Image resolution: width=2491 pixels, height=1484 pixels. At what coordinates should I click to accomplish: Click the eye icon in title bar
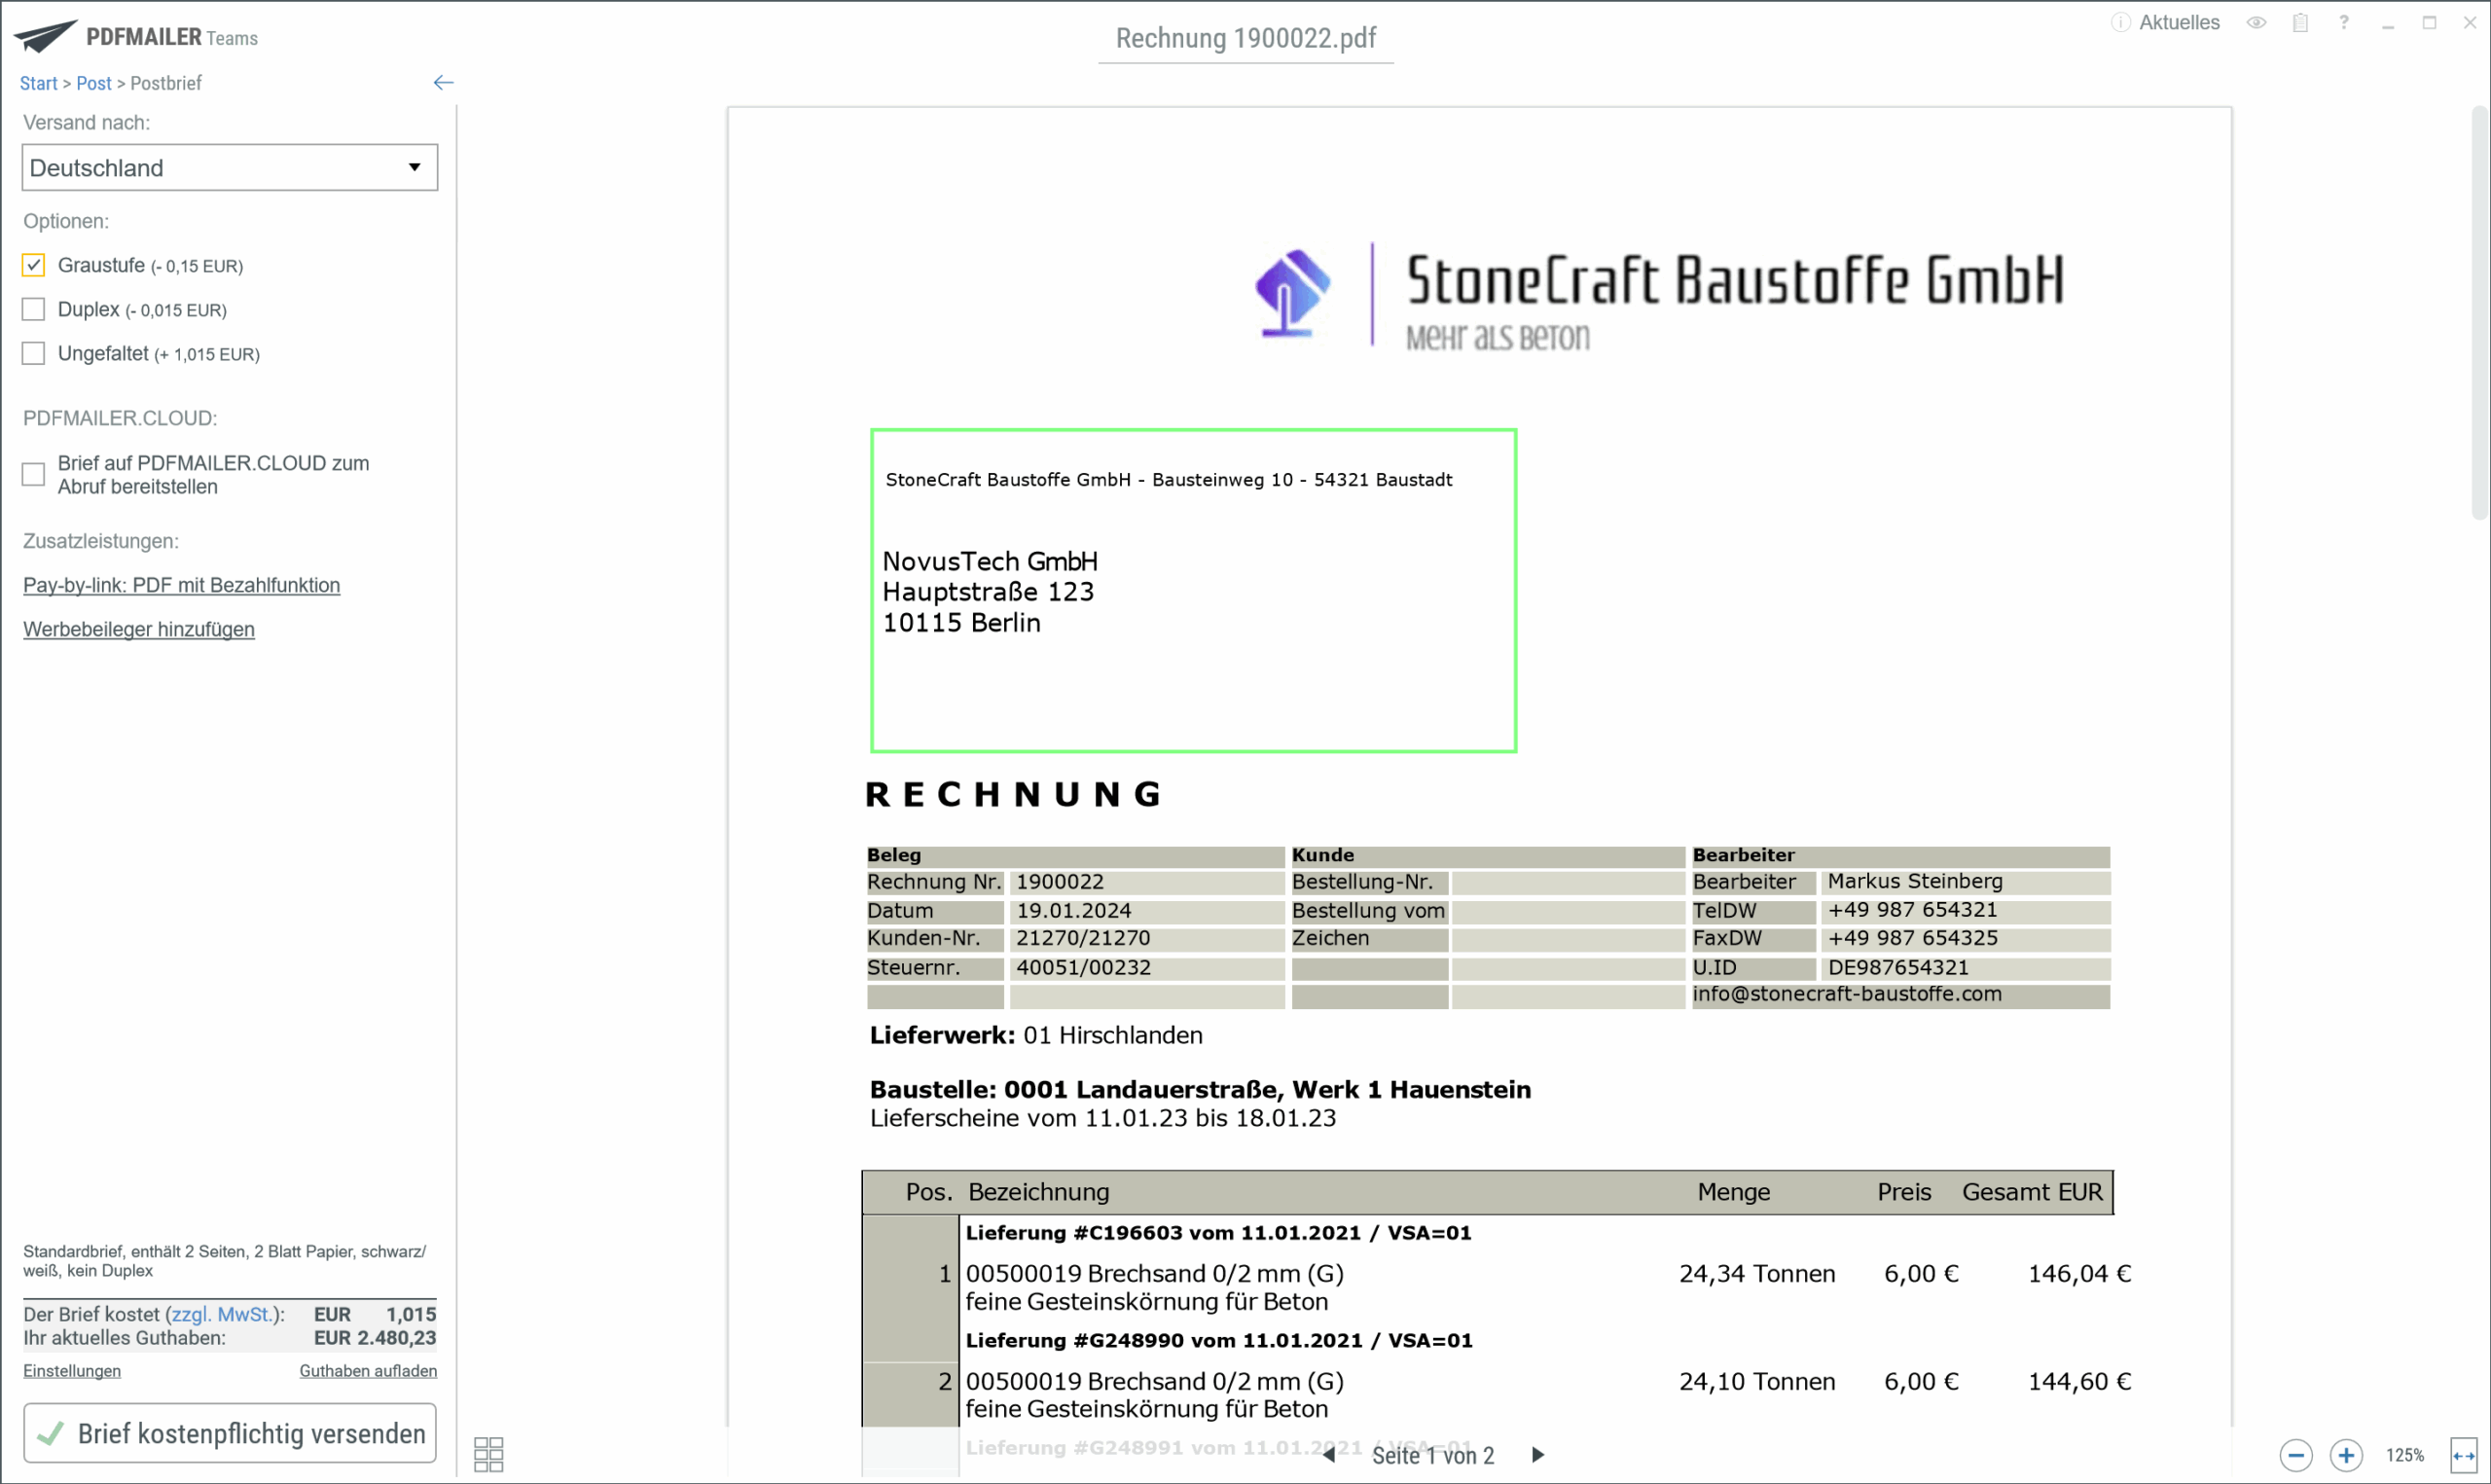2256,23
